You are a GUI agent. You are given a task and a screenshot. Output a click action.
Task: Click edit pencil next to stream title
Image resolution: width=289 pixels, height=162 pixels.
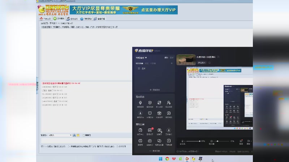[x=218, y=57]
